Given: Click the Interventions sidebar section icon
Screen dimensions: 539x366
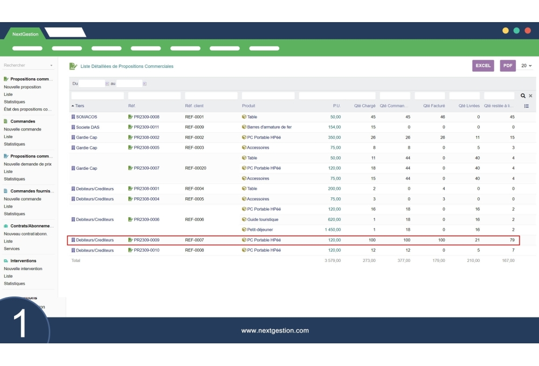Looking at the screenshot, I should tap(6, 261).
